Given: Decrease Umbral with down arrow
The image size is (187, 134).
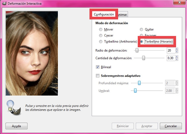Looking at the screenshot, I should [x=177, y=92].
